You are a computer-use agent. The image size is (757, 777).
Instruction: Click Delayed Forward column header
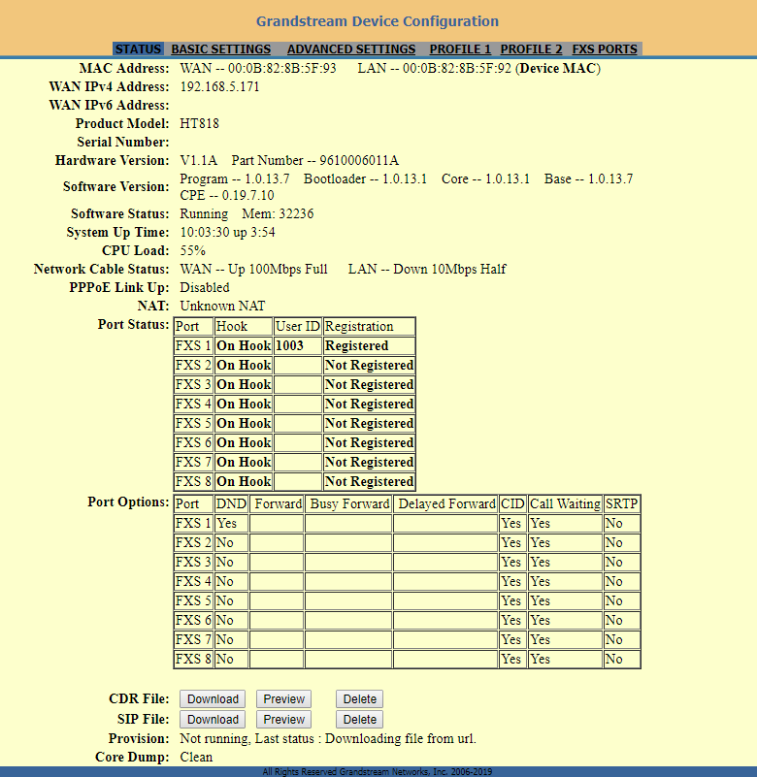coord(445,504)
